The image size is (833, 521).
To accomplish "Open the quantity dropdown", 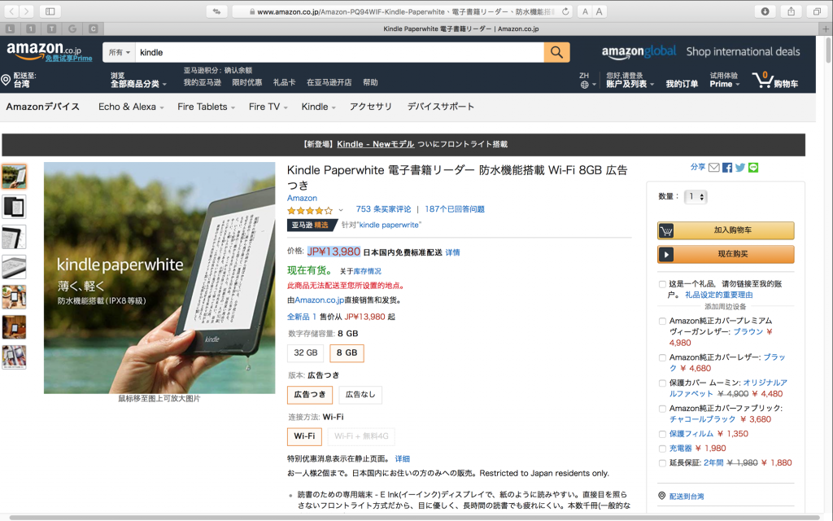I will (696, 197).
